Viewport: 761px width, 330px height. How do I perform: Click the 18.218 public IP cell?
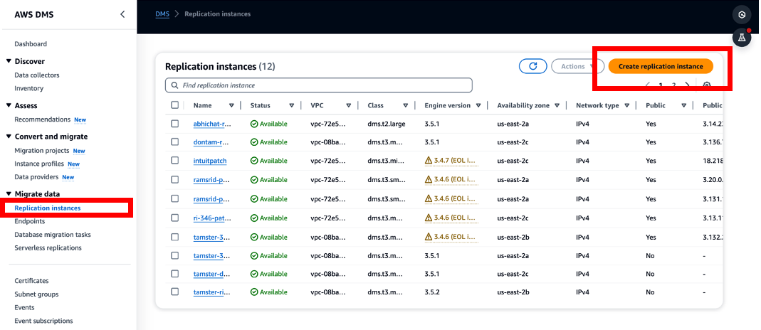[713, 161]
